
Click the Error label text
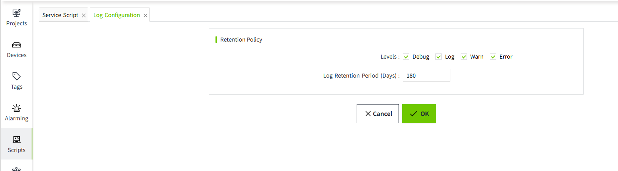pyautogui.click(x=506, y=57)
